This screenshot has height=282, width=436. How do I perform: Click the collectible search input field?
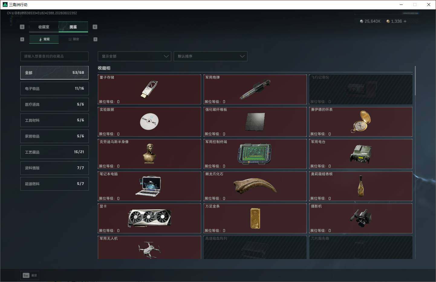[54, 56]
